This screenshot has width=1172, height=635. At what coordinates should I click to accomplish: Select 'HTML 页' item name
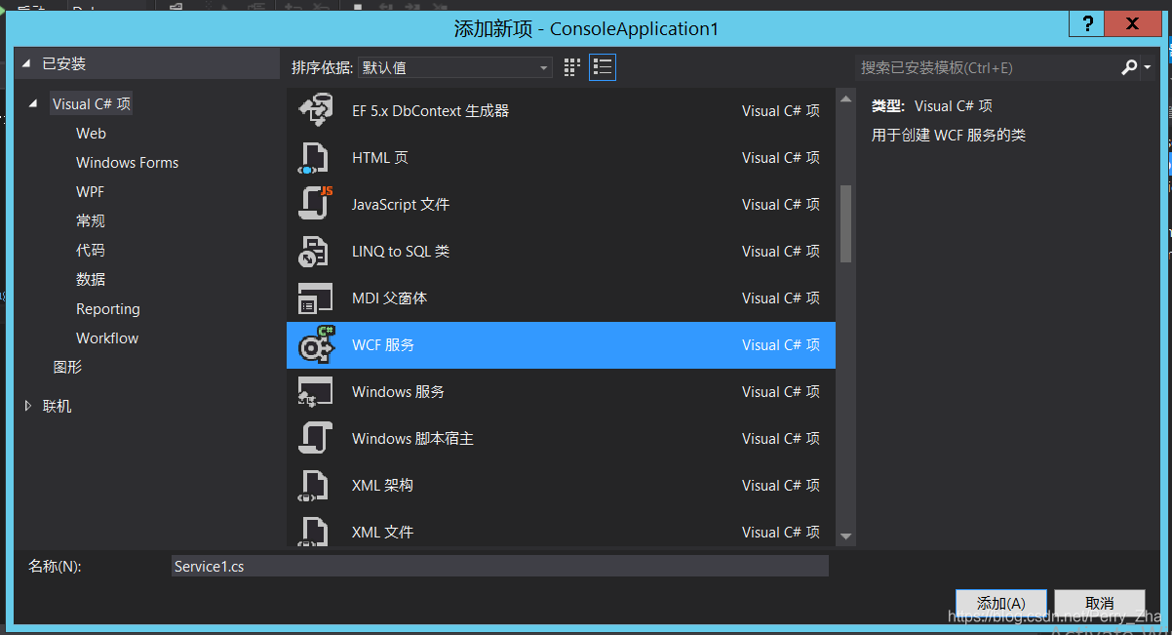click(379, 157)
